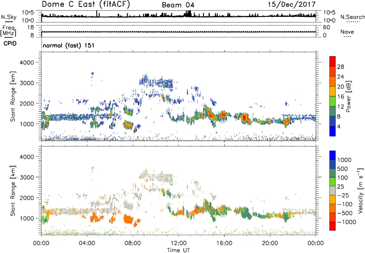The height and width of the screenshot is (253, 365).
Task: Pick the yellow-orange 16–20 dB power swatch
Action: (x=333, y=91)
